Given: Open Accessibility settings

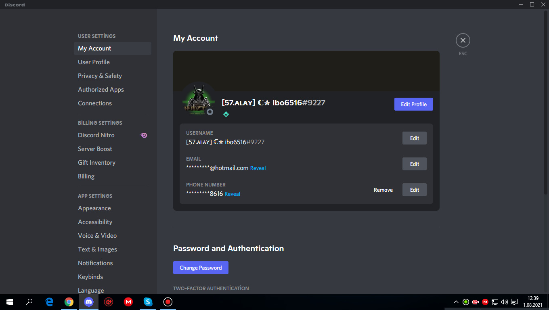Looking at the screenshot, I should tap(113, 222).
